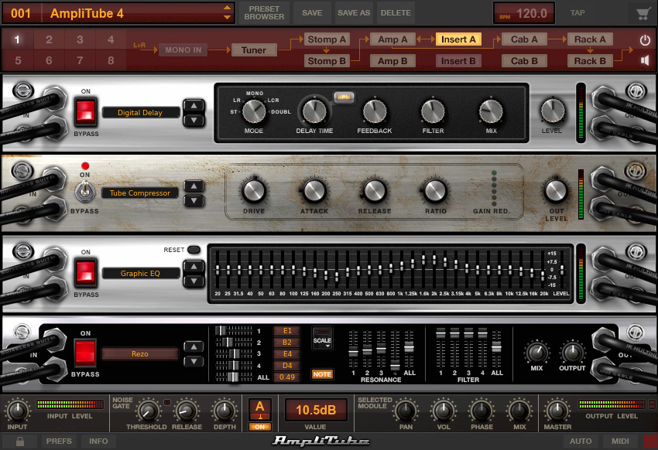This screenshot has width=658, height=450.
Task: Click the BPM sync button on Digital Delay
Action: [344, 97]
